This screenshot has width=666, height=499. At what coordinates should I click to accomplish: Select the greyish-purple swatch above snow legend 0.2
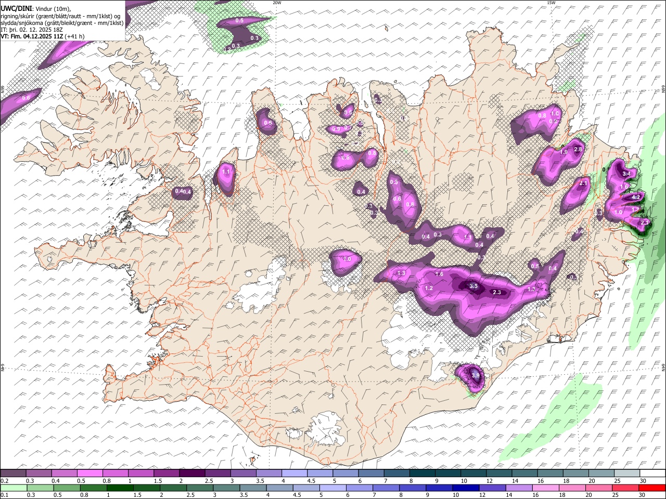tap(13, 474)
